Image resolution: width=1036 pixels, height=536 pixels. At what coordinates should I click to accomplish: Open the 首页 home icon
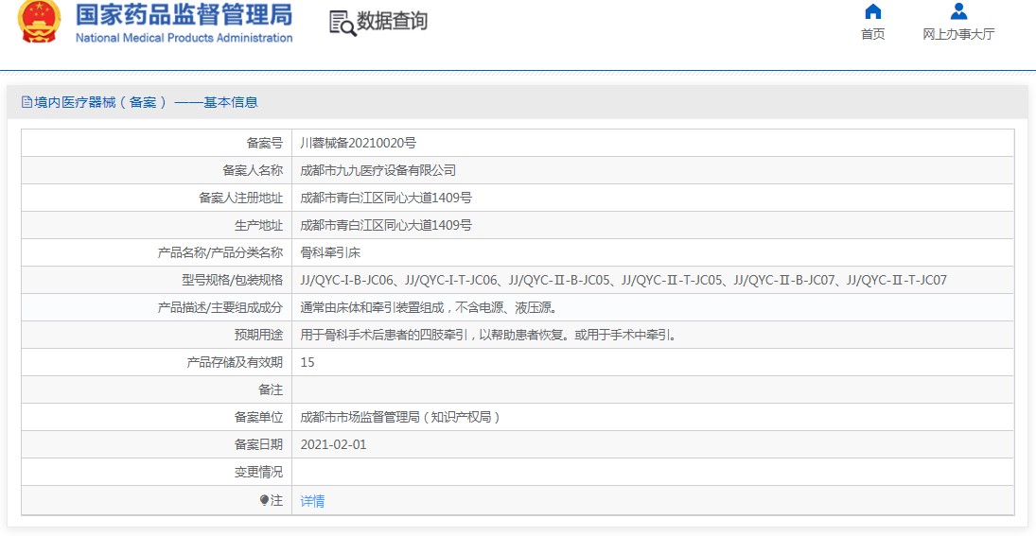(873, 11)
